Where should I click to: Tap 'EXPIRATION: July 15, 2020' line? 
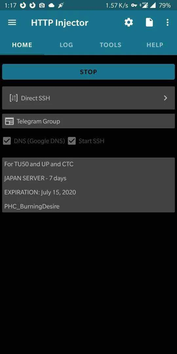click(x=40, y=192)
